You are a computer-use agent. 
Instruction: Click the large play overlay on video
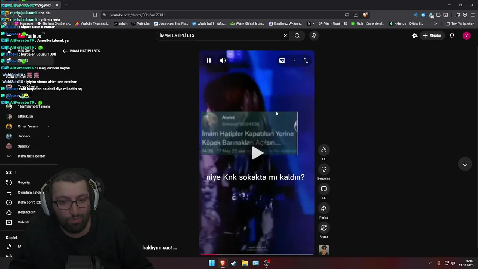point(257,153)
